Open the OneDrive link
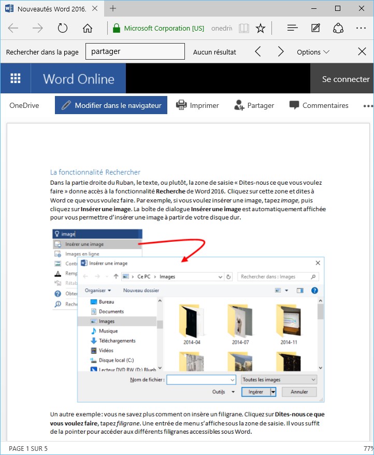The width and height of the screenshot is (374, 455). click(x=24, y=105)
